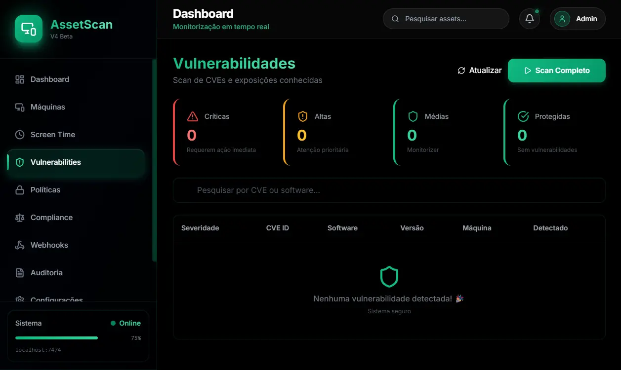The width and height of the screenshot is (621, 370).
Task: Sort by the CVE ID column header
Action: [x=278, y=228]
